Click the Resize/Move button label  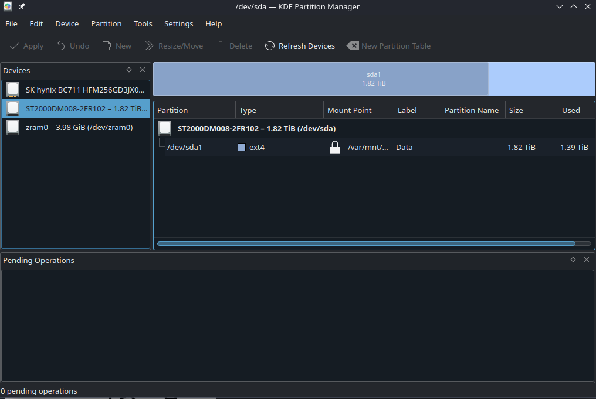click(181, 46)
